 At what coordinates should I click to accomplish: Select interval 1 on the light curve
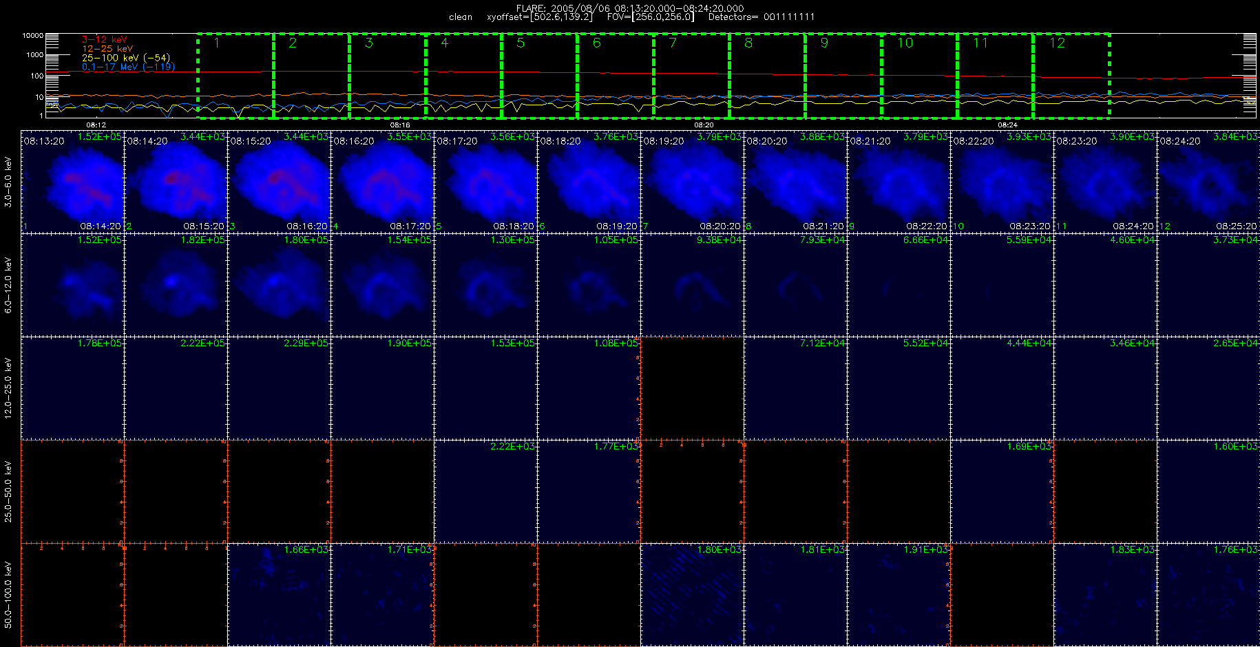click(x=235, y=76)
